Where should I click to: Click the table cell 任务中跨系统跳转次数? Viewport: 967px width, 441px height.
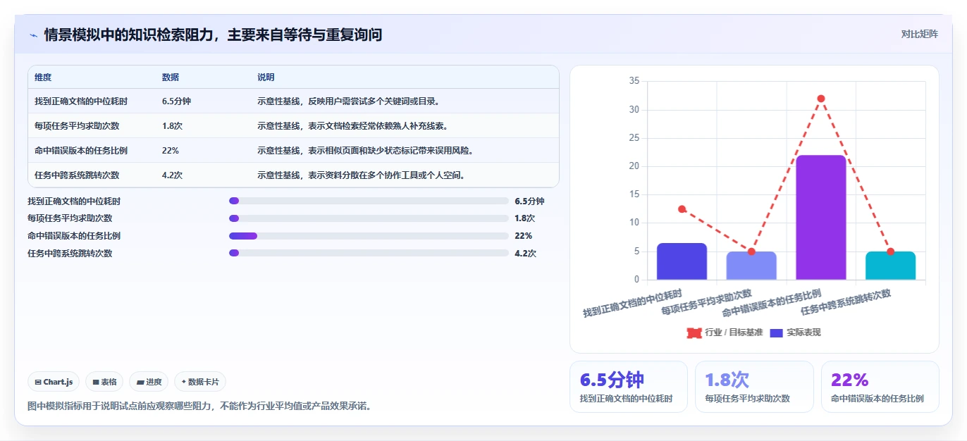(77, 175)
